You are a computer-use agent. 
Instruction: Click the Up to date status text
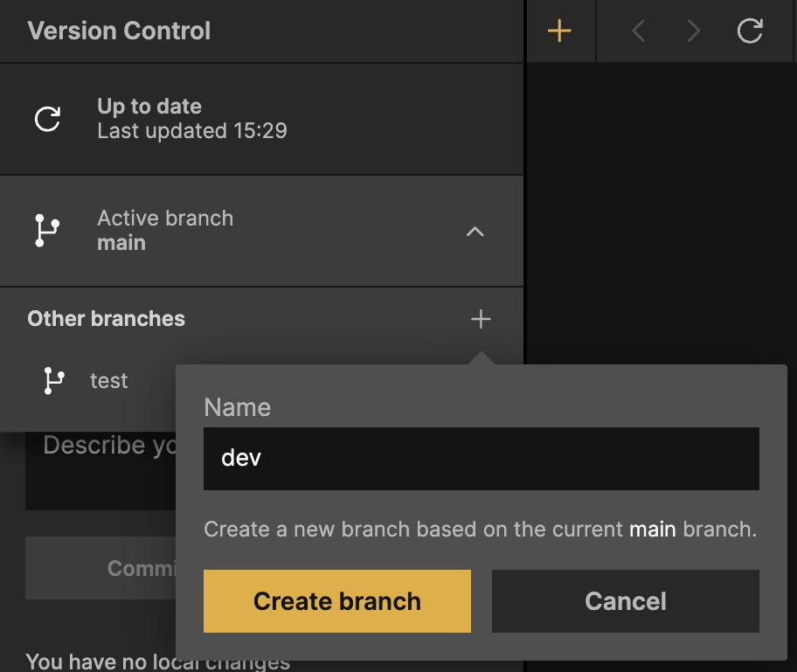tap(149, 107)
